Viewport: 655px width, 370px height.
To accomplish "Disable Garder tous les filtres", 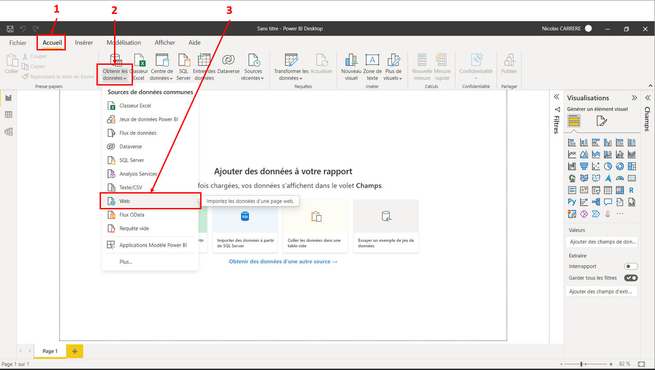I will [631, 278].
